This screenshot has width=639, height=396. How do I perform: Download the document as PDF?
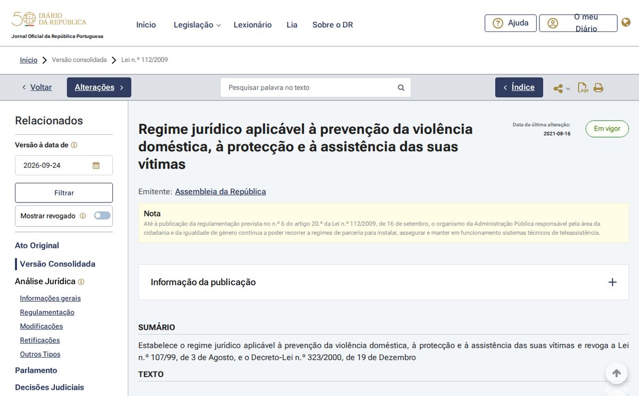pyautogui.click(x=583, y=88)
